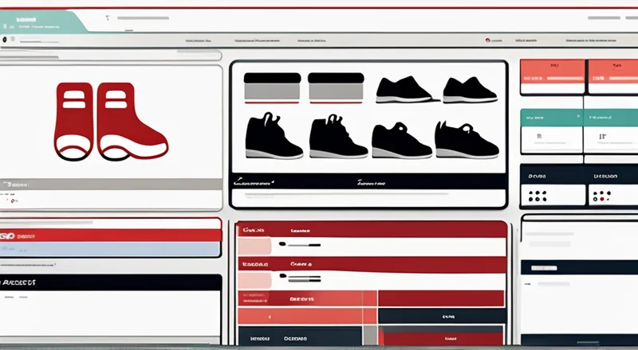The width and height of the screenshot is (638, 350).
Task: Select a dot in the left dark dots panel
Action: pos(539,194)
